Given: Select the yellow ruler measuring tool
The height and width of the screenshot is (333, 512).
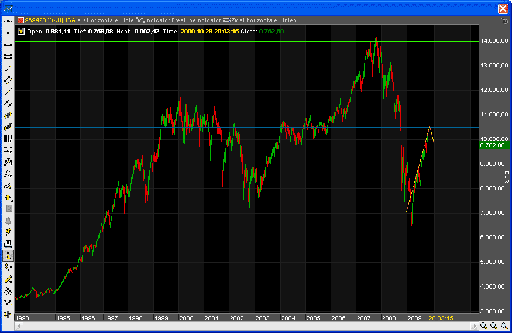Looking at the screenshot, I should coord(8,279).
